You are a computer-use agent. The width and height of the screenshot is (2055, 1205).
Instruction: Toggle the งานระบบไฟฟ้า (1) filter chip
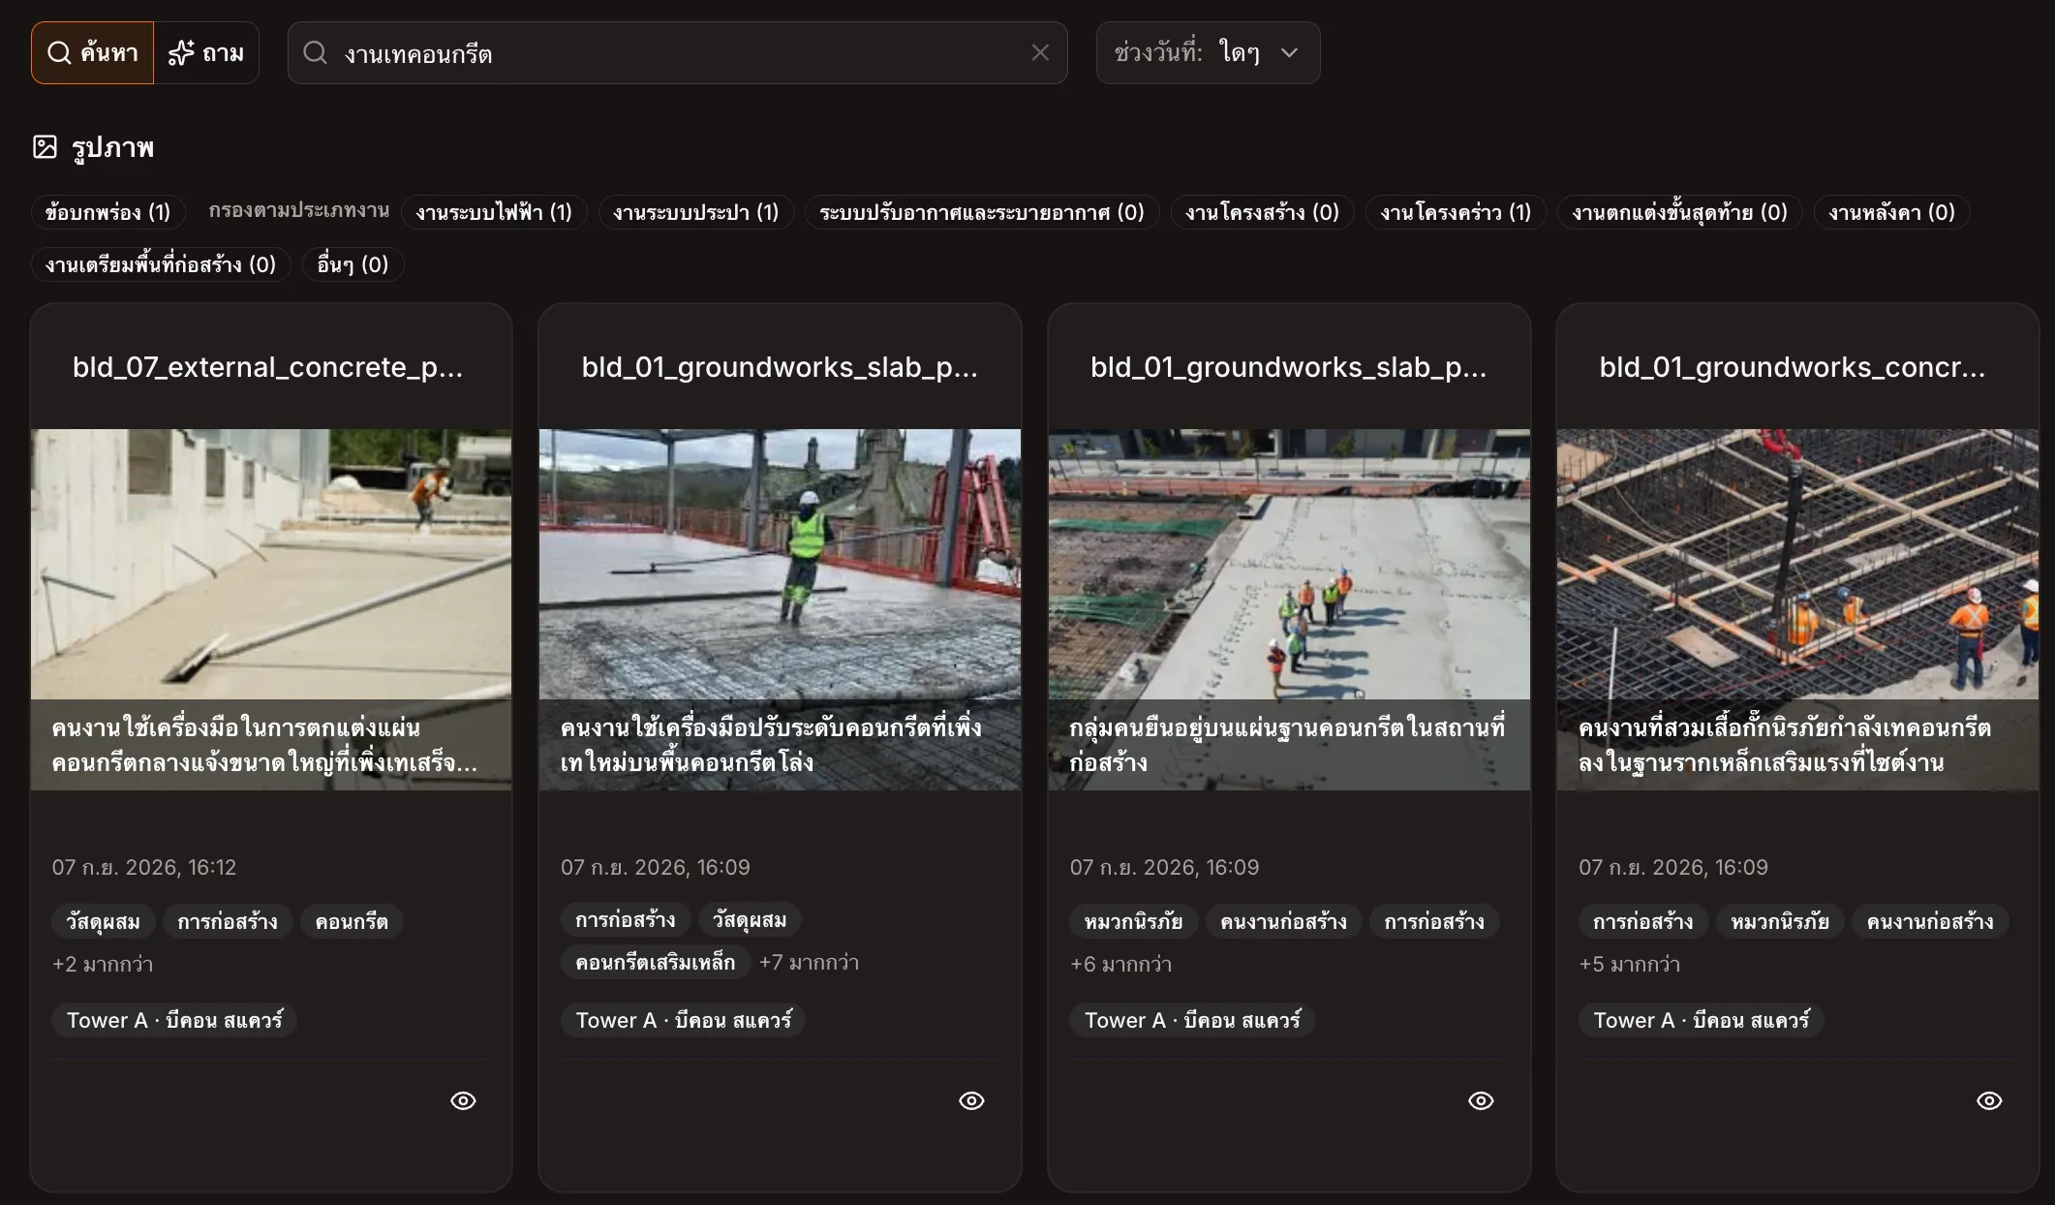click(x=494, y=212)
